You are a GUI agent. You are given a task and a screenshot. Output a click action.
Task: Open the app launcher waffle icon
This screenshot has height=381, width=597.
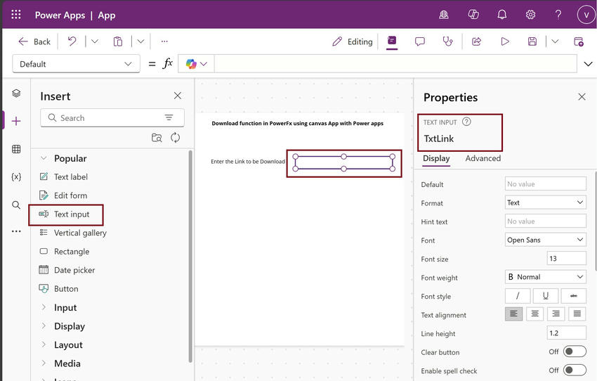pos(16,15)
